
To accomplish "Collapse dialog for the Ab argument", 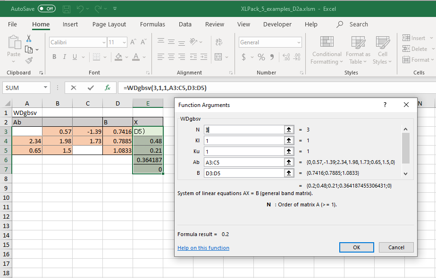I will click(289, 162).
